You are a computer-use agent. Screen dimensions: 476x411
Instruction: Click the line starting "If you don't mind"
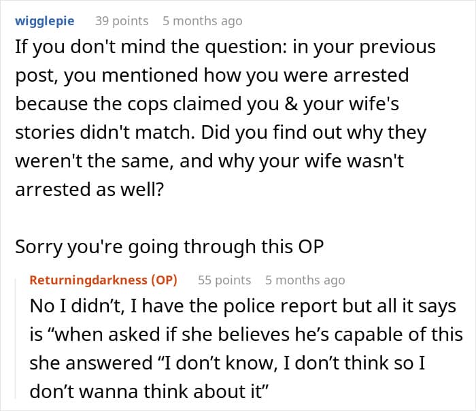[225, 48]
